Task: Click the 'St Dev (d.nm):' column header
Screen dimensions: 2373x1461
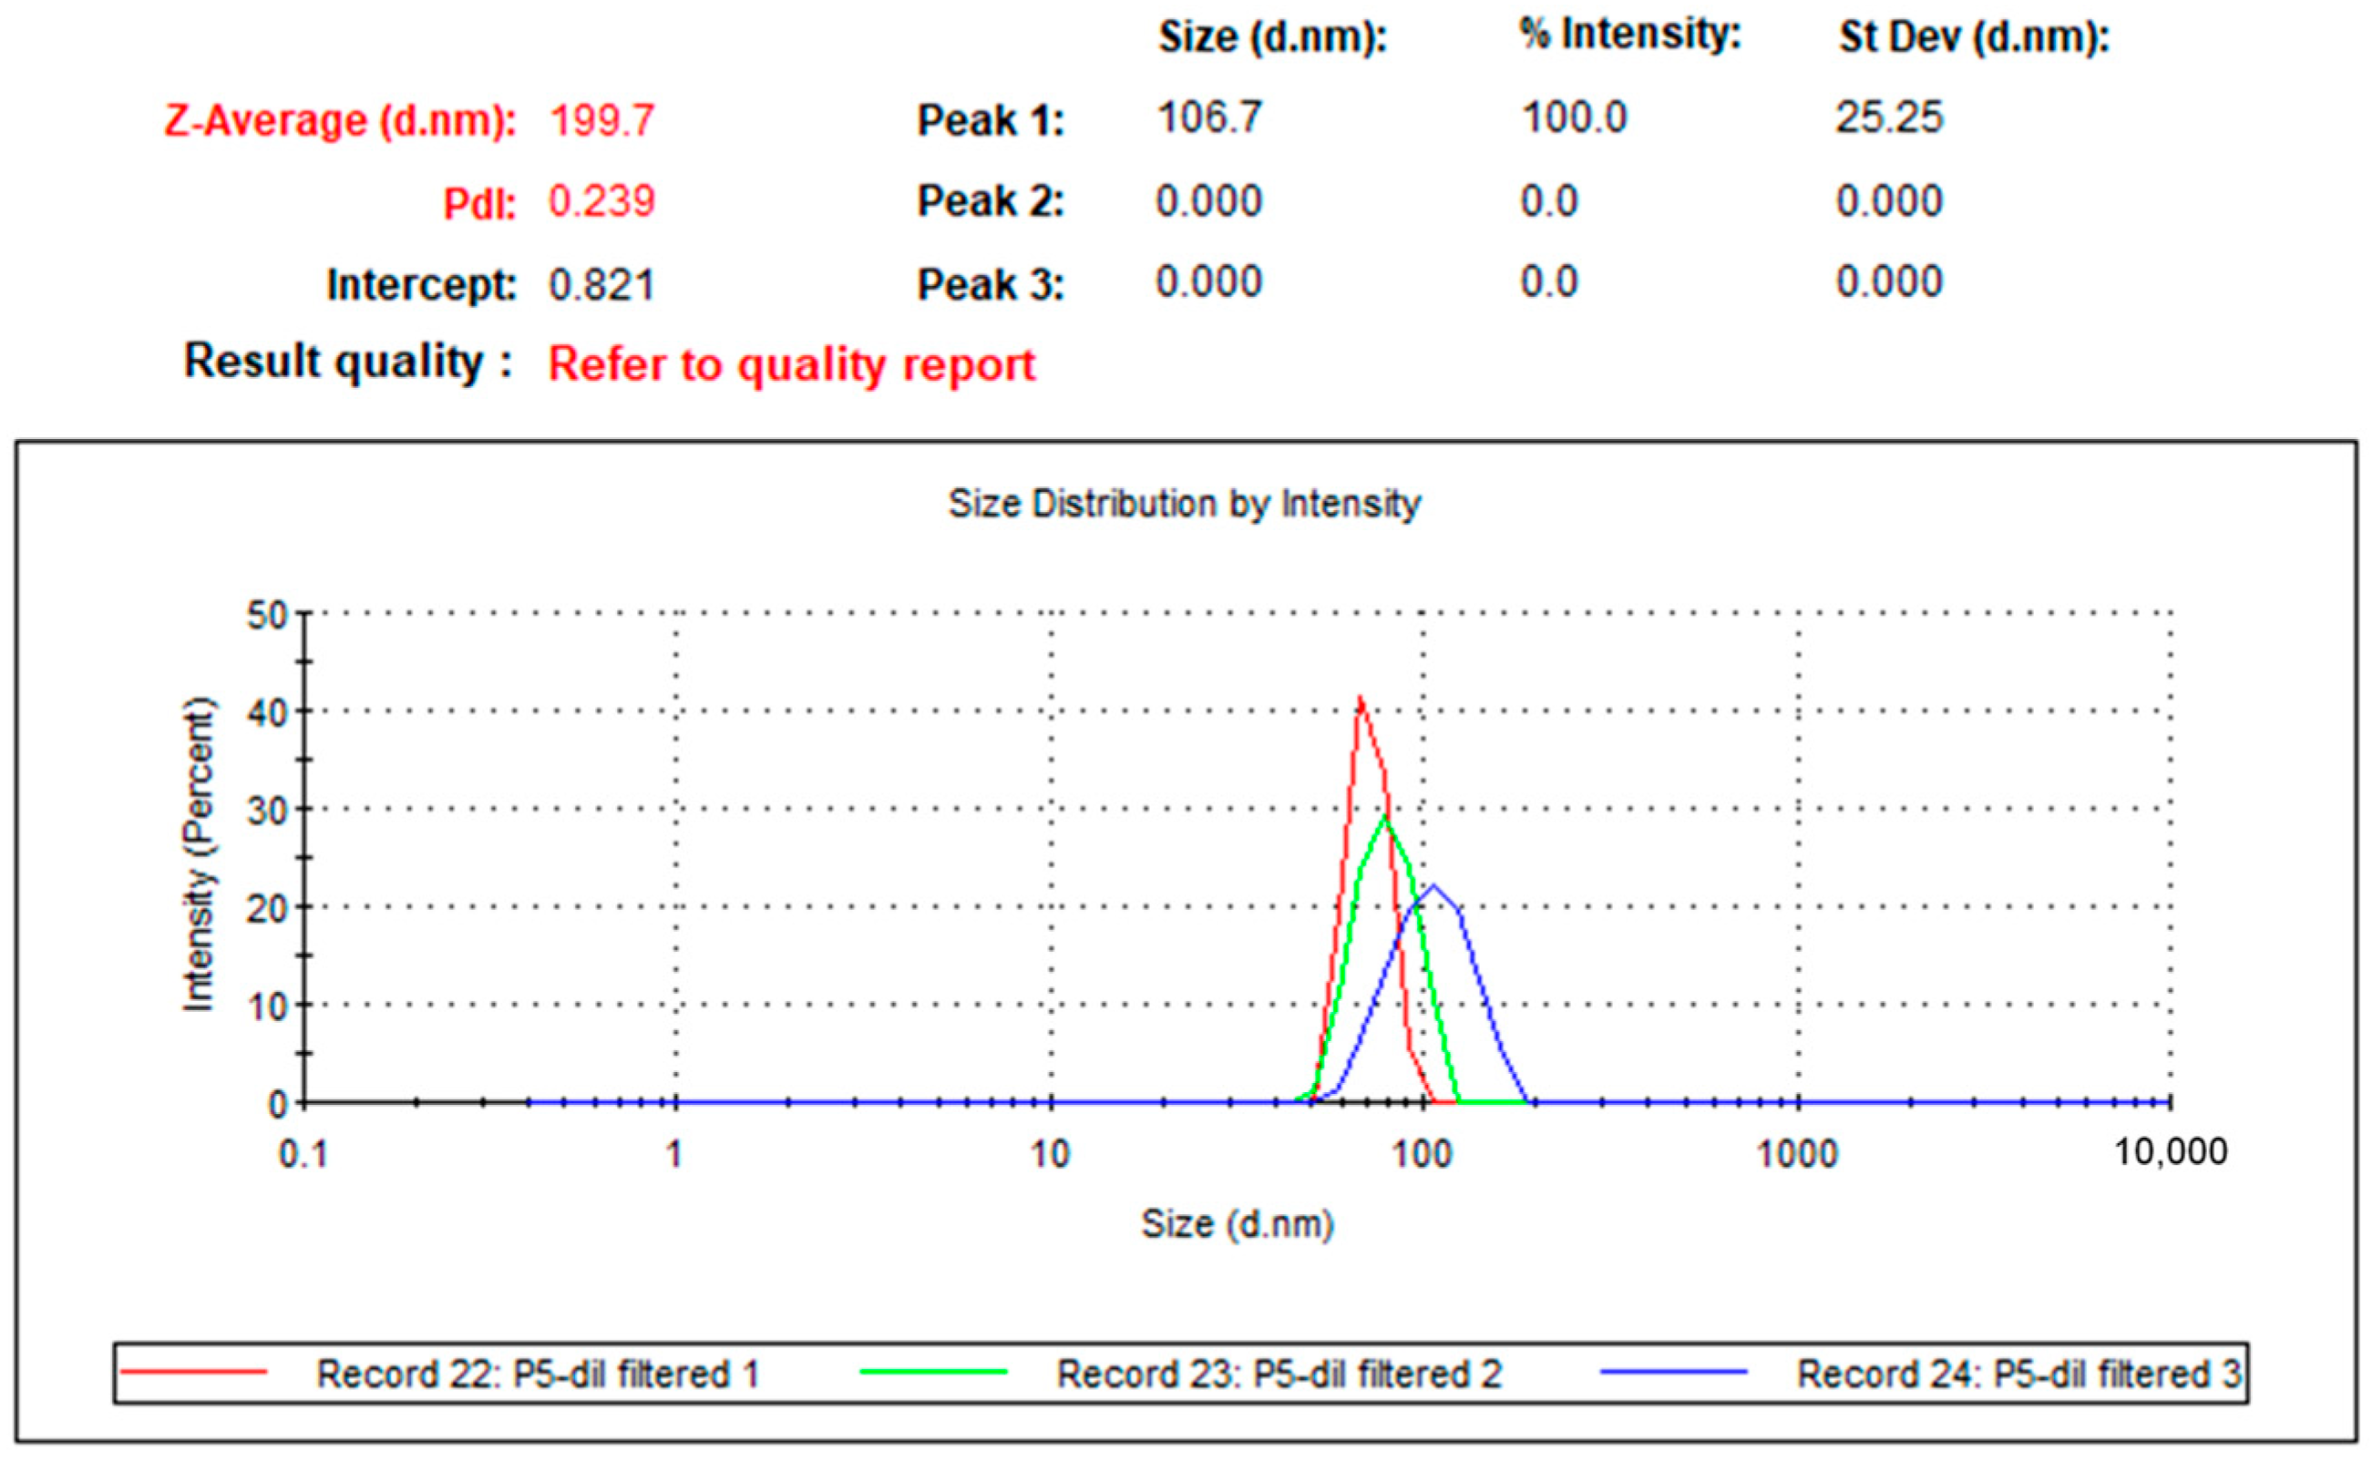Action: 1973,36
